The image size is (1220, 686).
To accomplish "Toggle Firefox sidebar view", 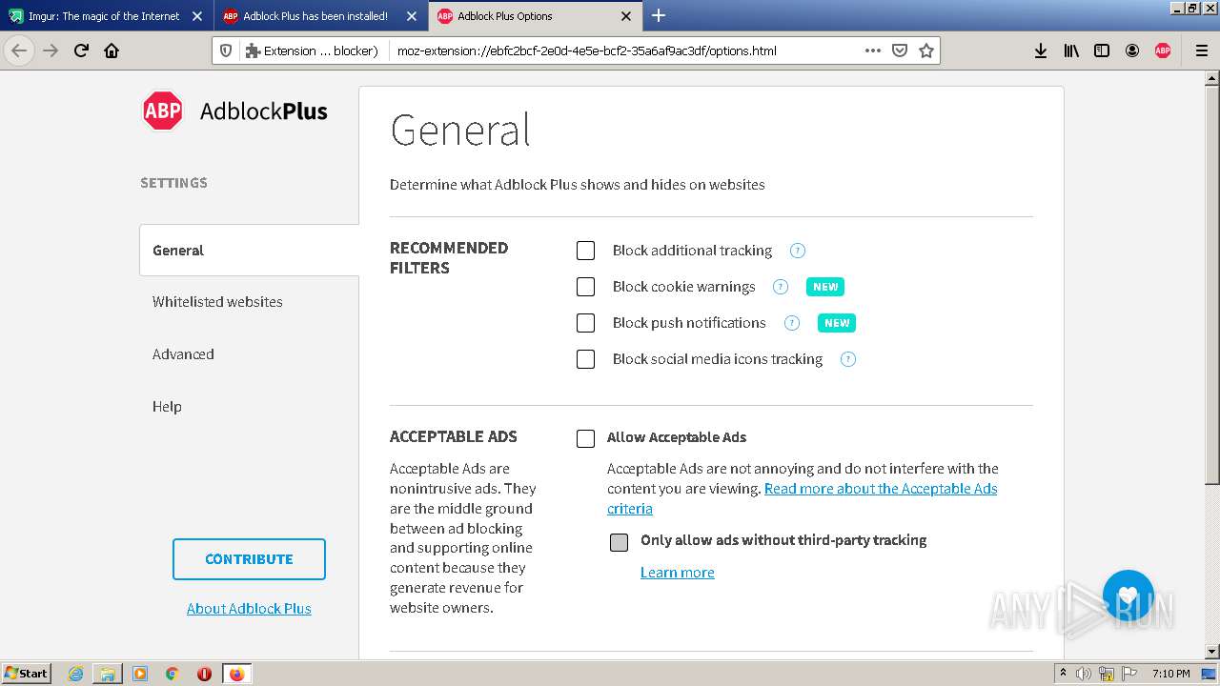I will click(x=1102, y=50).
